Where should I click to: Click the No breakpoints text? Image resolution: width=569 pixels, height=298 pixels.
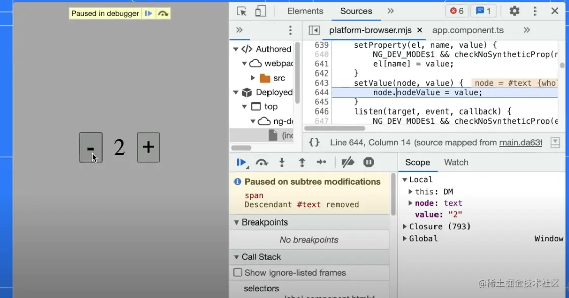309,240
